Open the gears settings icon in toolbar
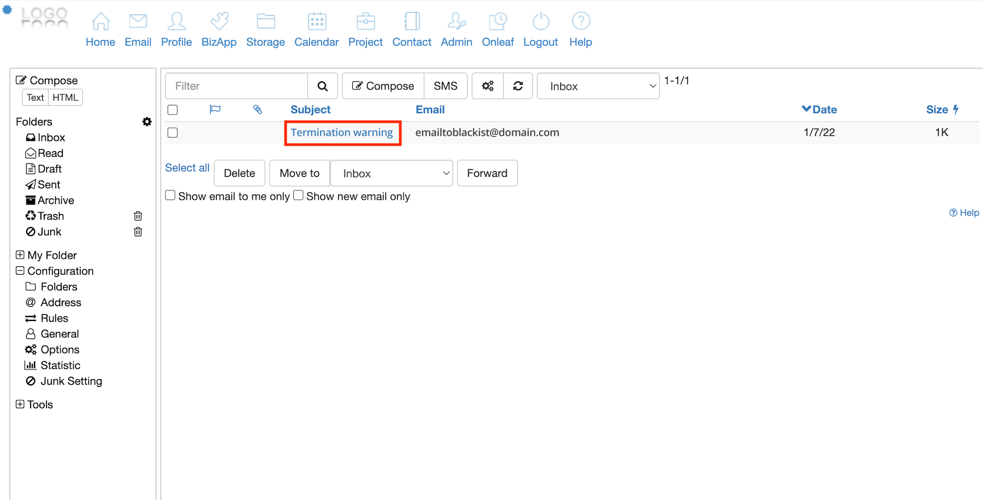The width and height of the screenshot is (983, 500). pos(488,86)
